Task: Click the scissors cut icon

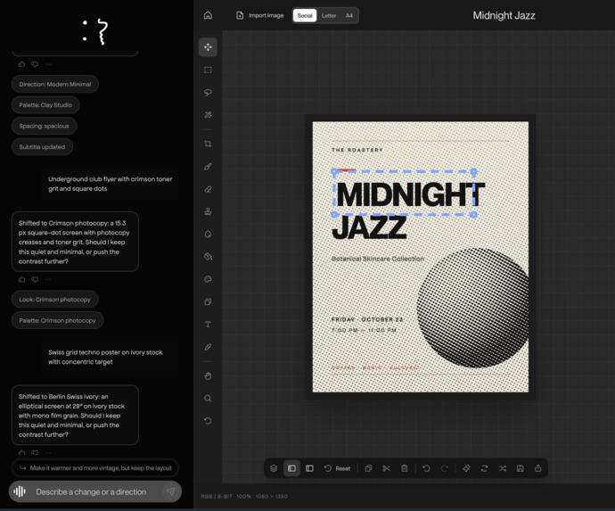Action: tap(386, 468)
